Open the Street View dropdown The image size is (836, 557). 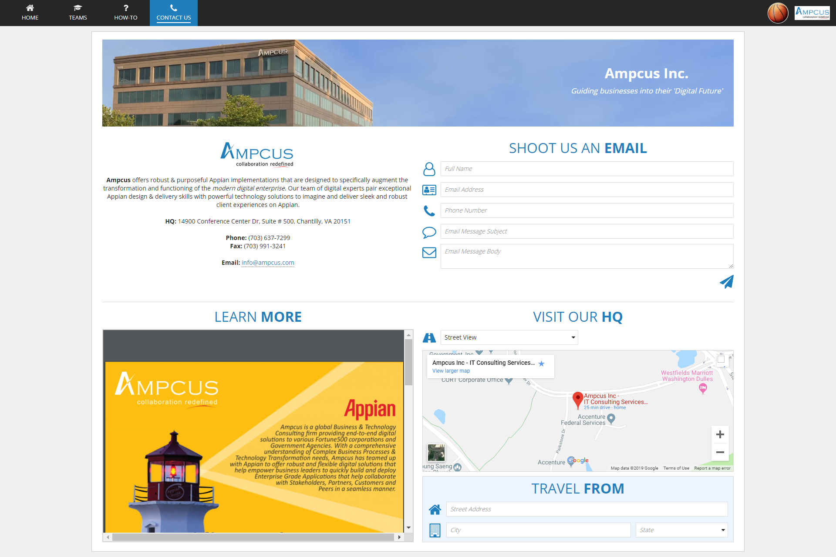pos(509,337)
